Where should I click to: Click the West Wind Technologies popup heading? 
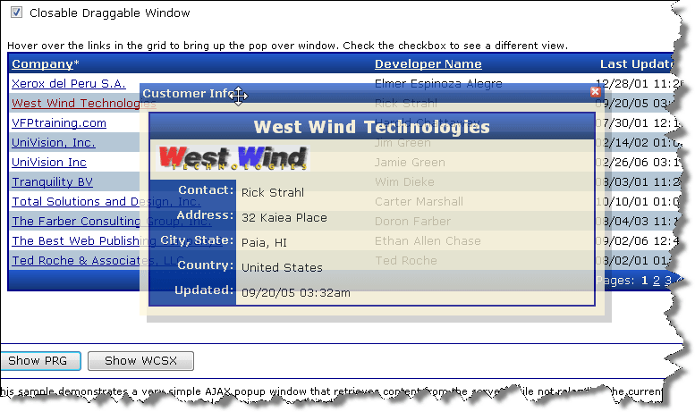(372, 127)
